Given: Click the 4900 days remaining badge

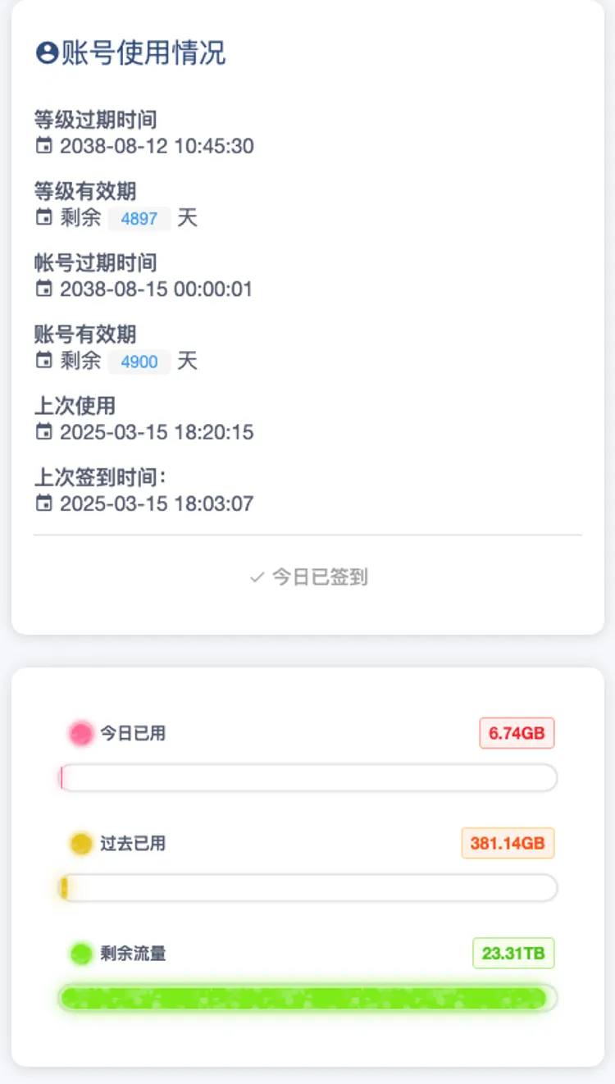Looking at the screenshot, I should [x=139, y=362].
